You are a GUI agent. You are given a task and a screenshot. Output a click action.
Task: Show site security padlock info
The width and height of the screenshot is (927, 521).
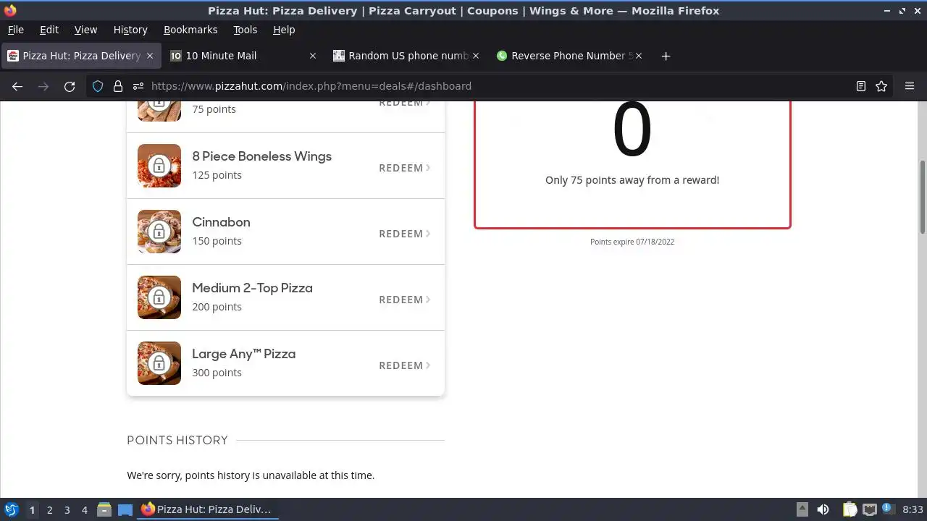tap(118, 86)
